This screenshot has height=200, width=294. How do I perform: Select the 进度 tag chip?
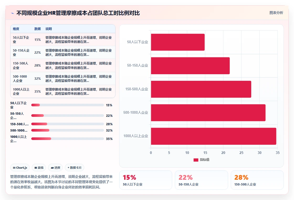[x=55, y=168]
